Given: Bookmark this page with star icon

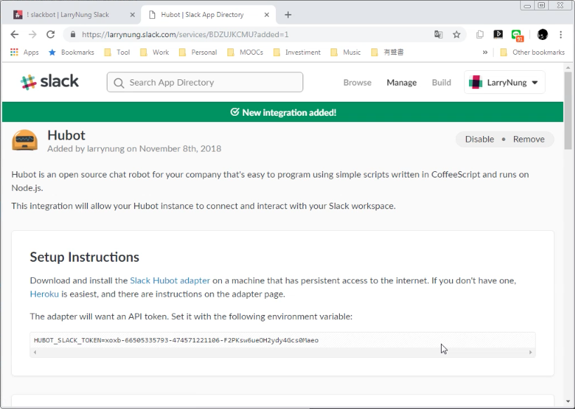Looking at the screenshot, I should tap(456, 34).
